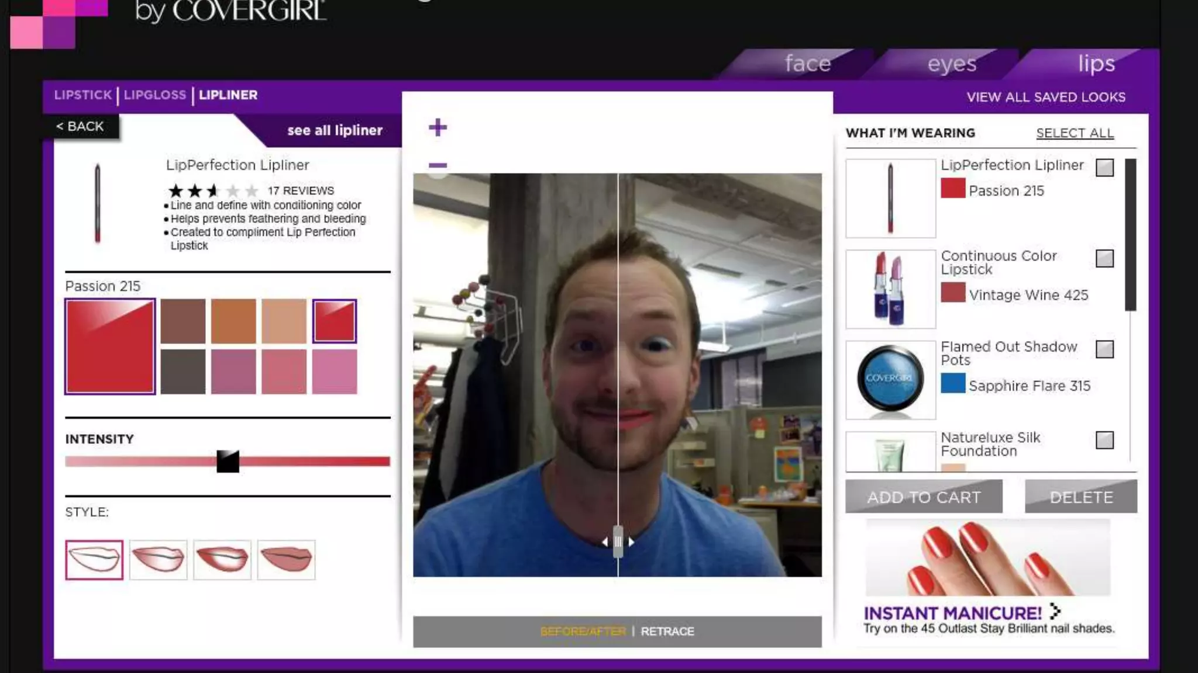This screenshot has width=1198, height=673.
Task: Click the plus zoom-in icon
Action: pos(438,127)
